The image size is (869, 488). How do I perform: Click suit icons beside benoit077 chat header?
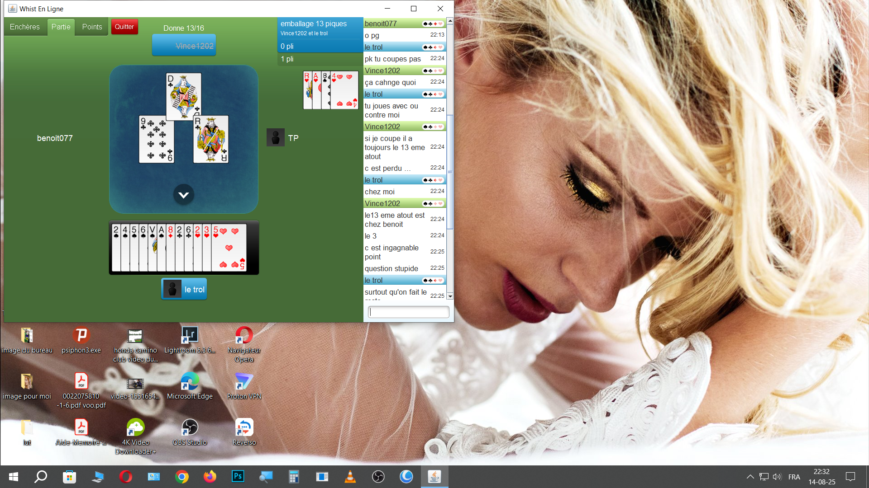[433, 23]
